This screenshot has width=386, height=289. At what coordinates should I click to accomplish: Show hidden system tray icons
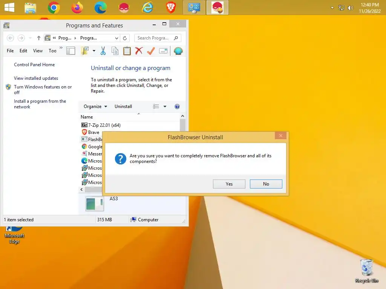point(332,8)
